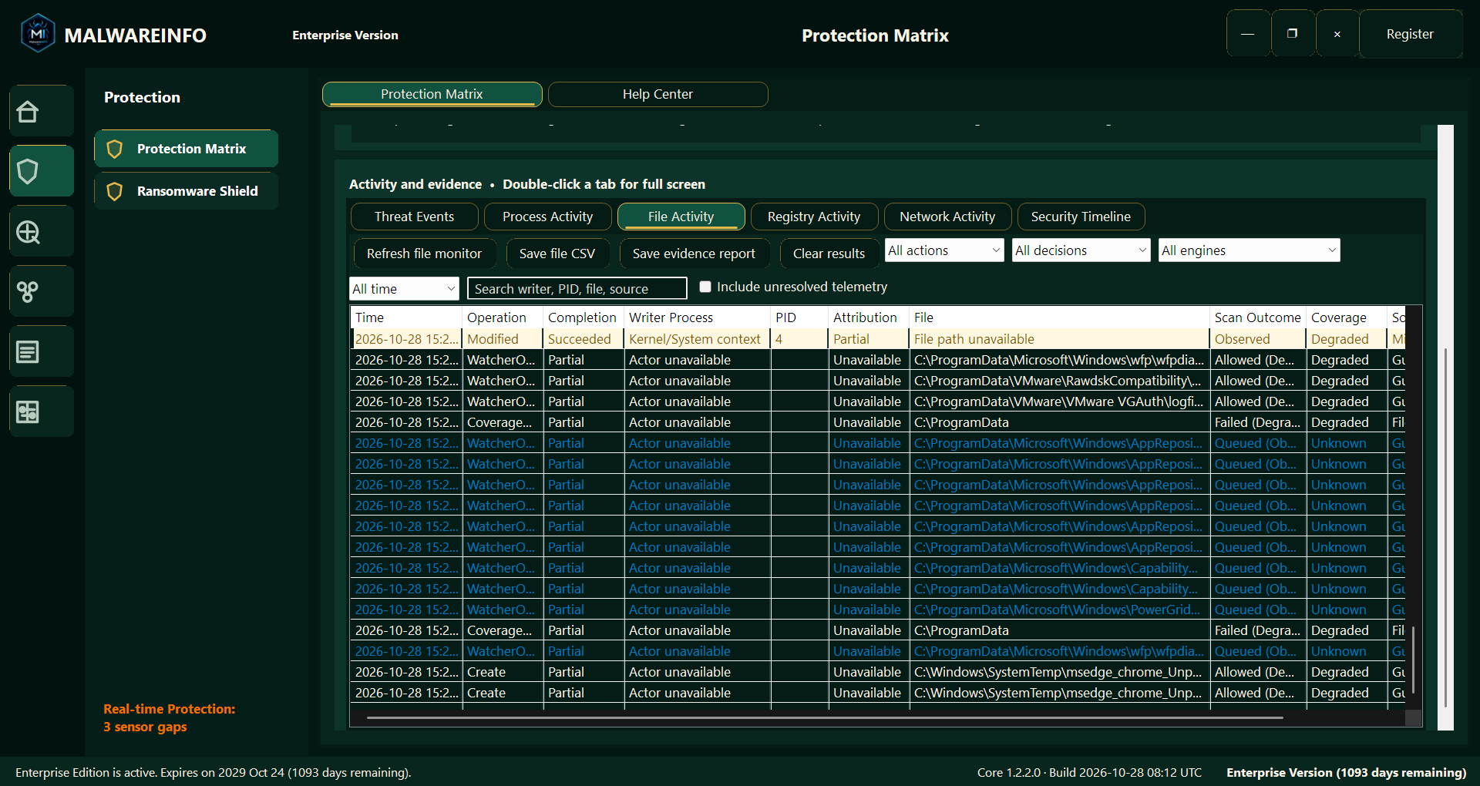1480x786 pixels.
Task: Open the Home sidebar icon
Action: [x=42, y=112]
